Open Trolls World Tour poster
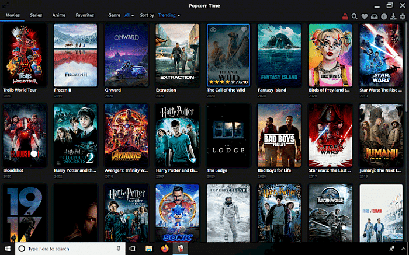The width and height of the screenshot is (409, 255). click(25, 55)
